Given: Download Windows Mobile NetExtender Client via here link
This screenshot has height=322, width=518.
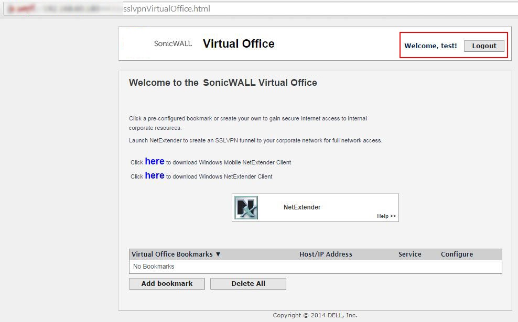Looking at the screenshot, I should (155, 161).
